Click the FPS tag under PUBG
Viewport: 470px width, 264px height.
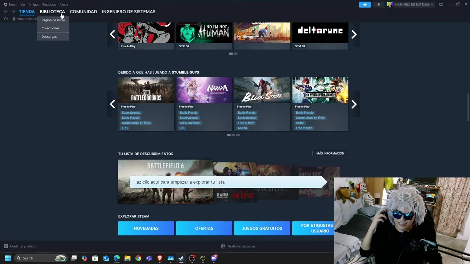coord(125,128)
